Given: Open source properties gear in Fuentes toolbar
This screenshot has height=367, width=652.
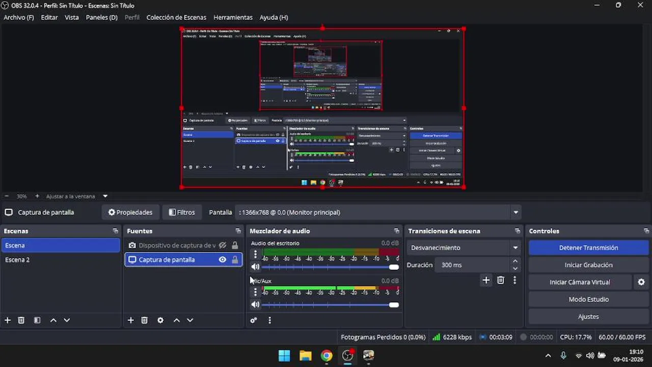Looking at the screenshot, I should pyautogui.click(x=160, y=320).
